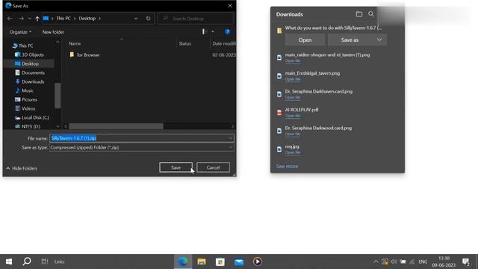The height and width of the screenshot is (269, 478).
Task: Click the File name input field
Action: [x=139, y=138]
